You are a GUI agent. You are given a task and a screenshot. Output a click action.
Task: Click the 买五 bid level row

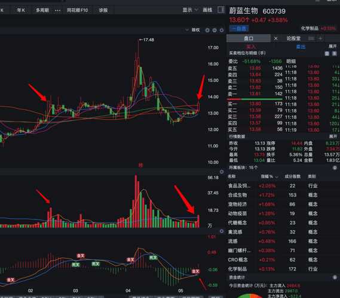pyautogui.click(x=255, y=129)
